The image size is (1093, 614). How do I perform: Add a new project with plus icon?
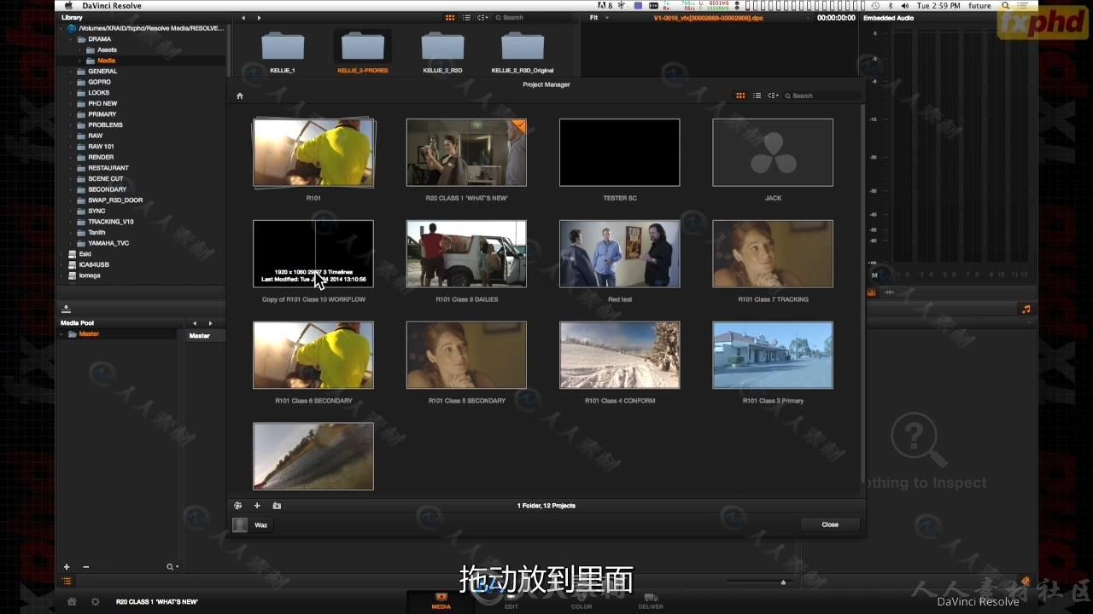point(257,506)
